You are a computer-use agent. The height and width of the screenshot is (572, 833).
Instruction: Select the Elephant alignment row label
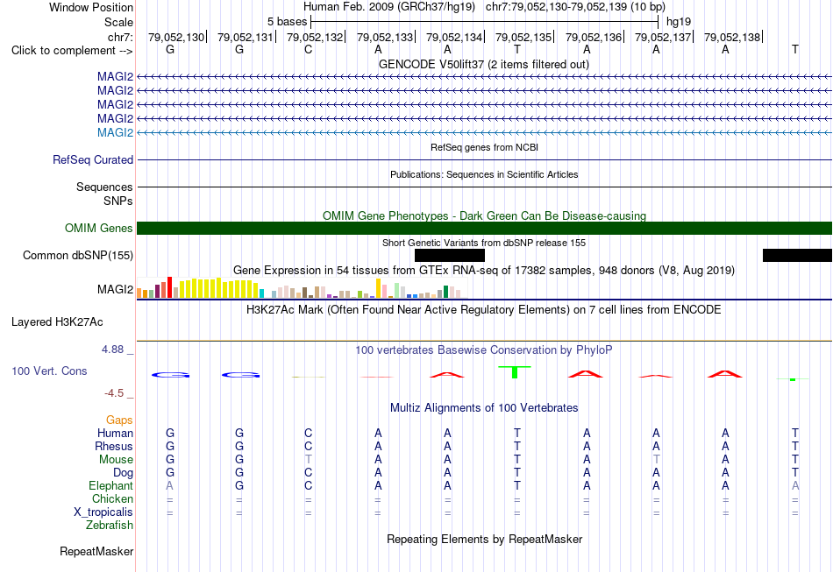point(110,486)
